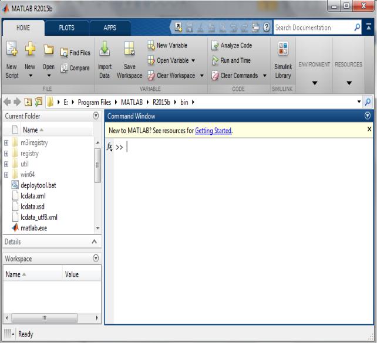Select matlab.exe file
The width and height of the screenshot is (377, 343).
click(x=33, y=227)
